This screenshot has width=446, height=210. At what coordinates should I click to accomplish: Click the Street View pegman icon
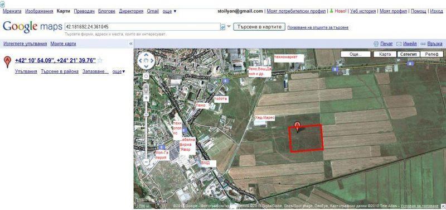tap(146, 88)
